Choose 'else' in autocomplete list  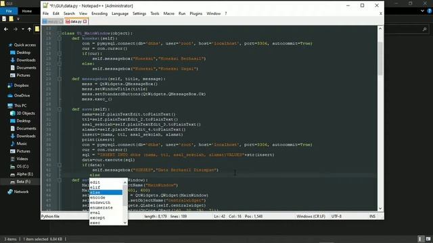point(106,192)
